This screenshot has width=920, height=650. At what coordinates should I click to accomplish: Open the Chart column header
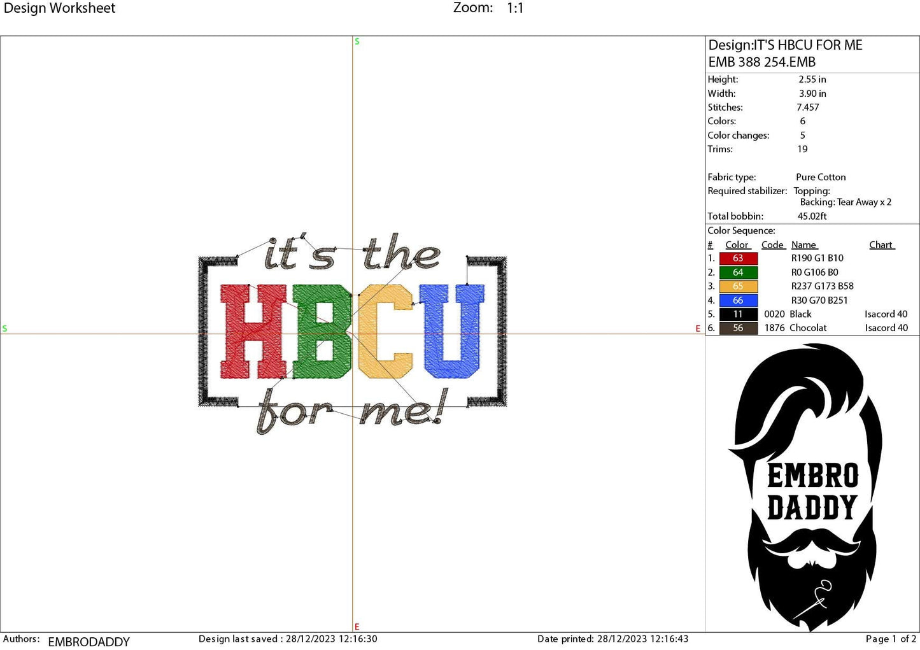[881, 244]
